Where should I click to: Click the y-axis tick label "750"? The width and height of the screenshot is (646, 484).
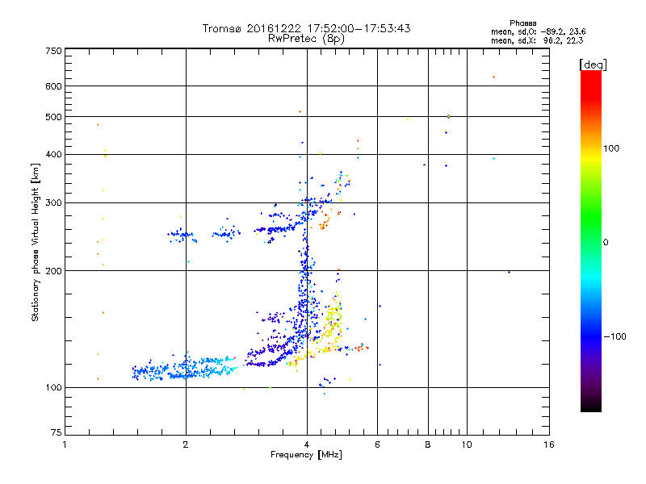pyautogui.click(x=53, y=51)
